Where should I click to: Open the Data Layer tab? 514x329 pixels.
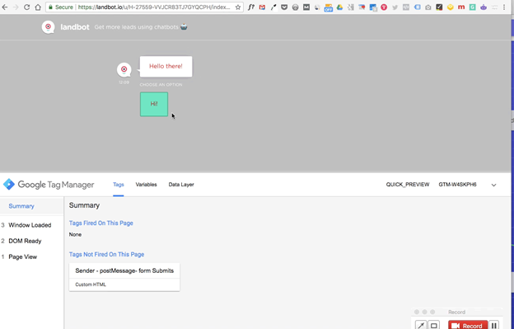[181, 185]
